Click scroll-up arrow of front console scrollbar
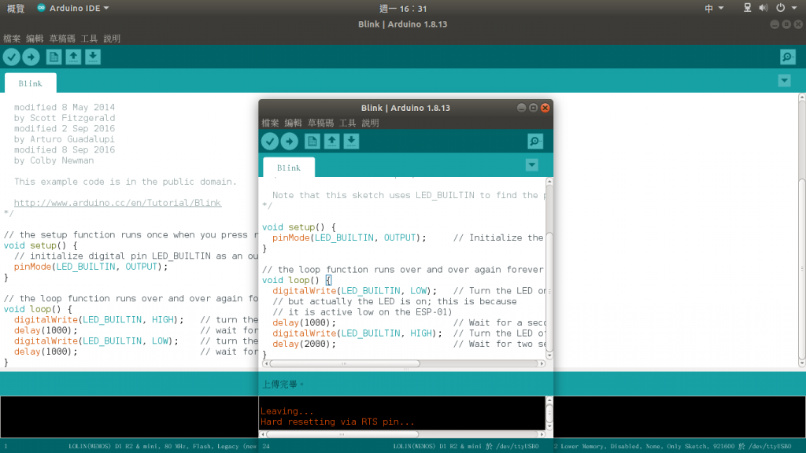Screen dimensions: 806x453 549,400
